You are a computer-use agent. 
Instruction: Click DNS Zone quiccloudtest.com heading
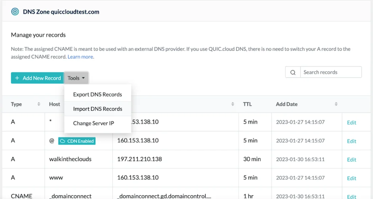click(61, 12)
